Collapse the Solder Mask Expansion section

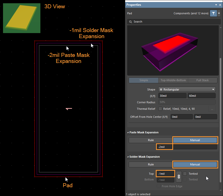click(128, 157)
